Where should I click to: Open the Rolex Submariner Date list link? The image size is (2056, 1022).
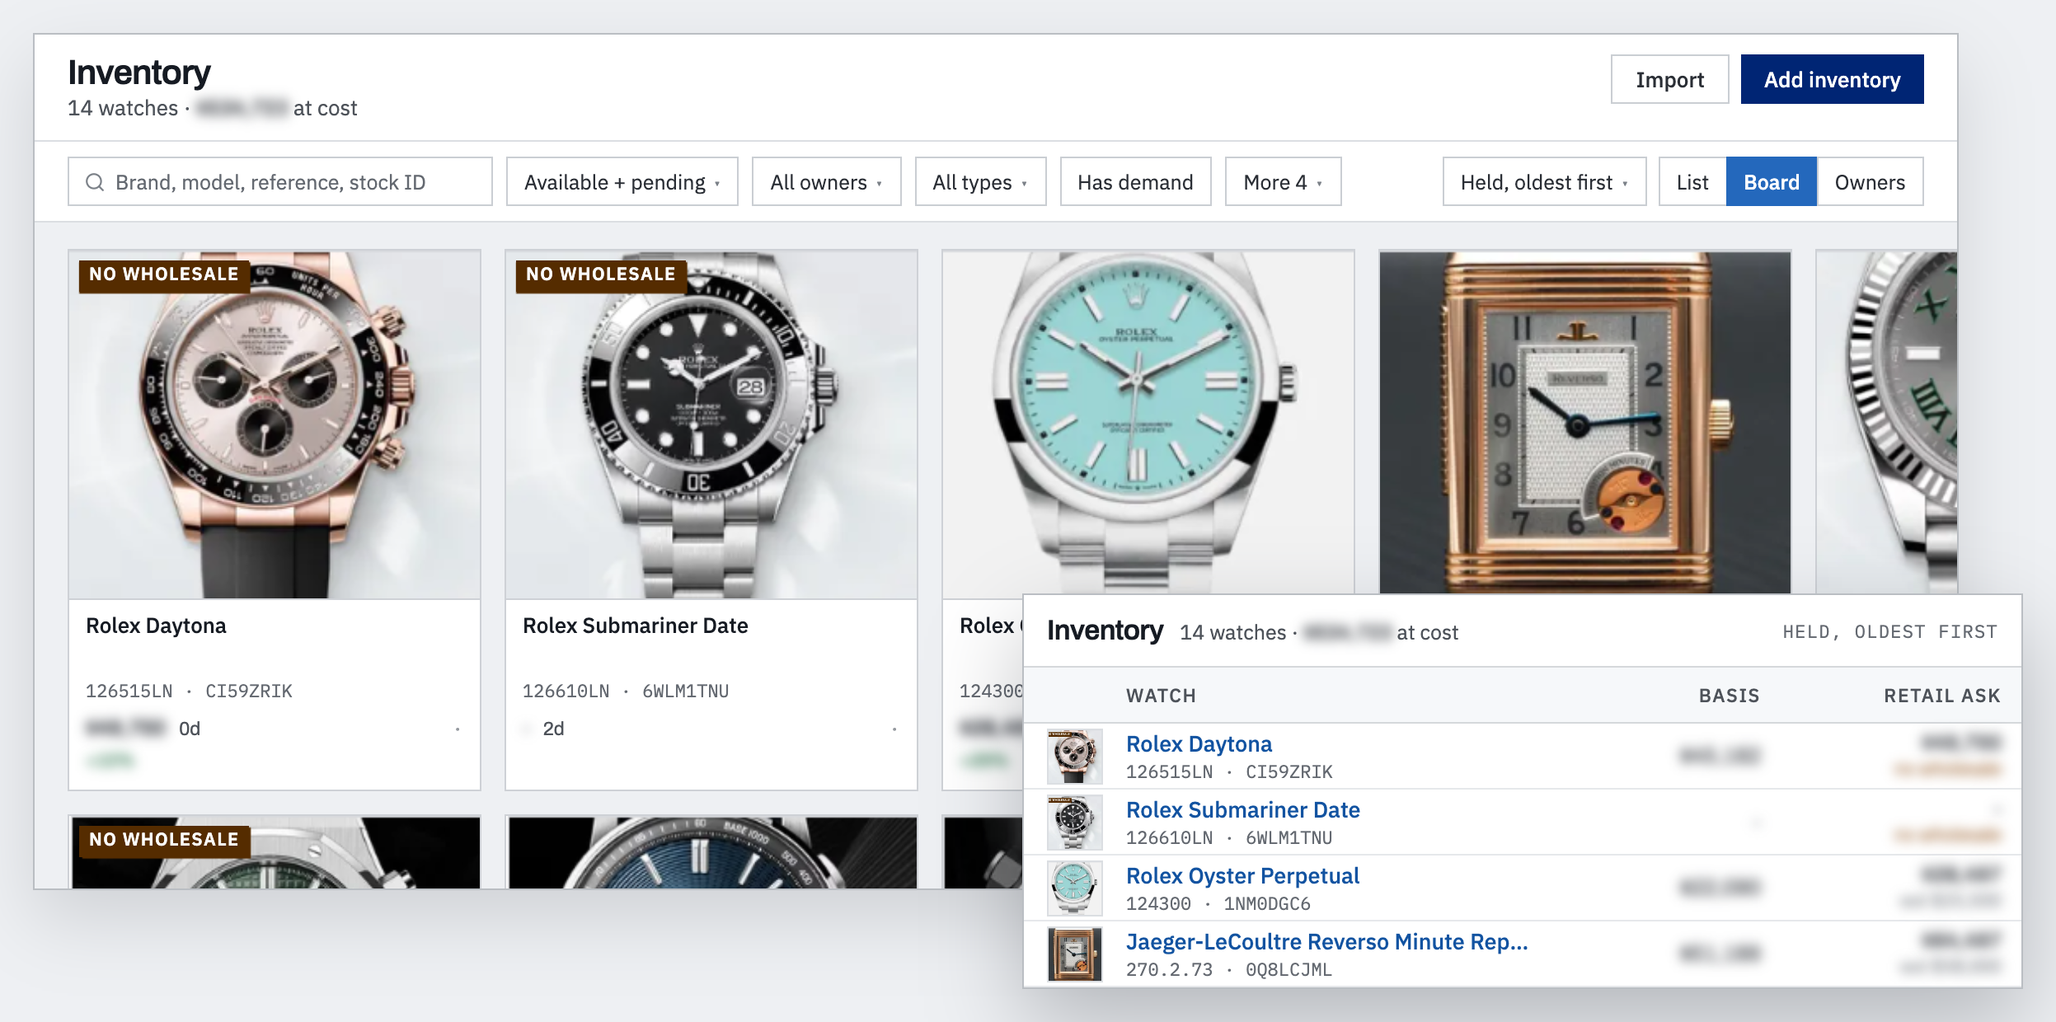point(1242,810)
